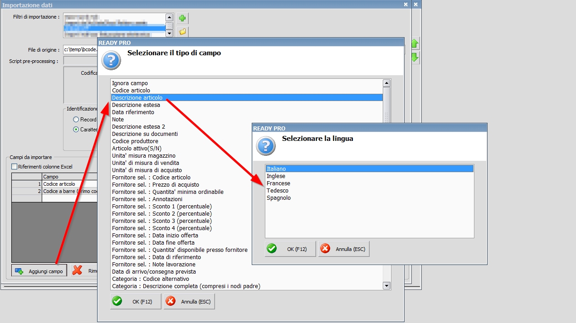Select Ignora campo in list
Image resolution: width=576 pixels, height=323 pixels.
coord(247,83)
